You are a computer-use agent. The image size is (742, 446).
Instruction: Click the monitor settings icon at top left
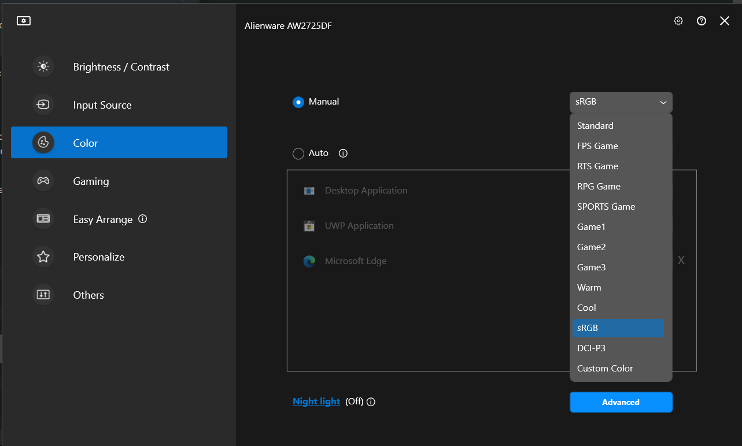[24, 21]
